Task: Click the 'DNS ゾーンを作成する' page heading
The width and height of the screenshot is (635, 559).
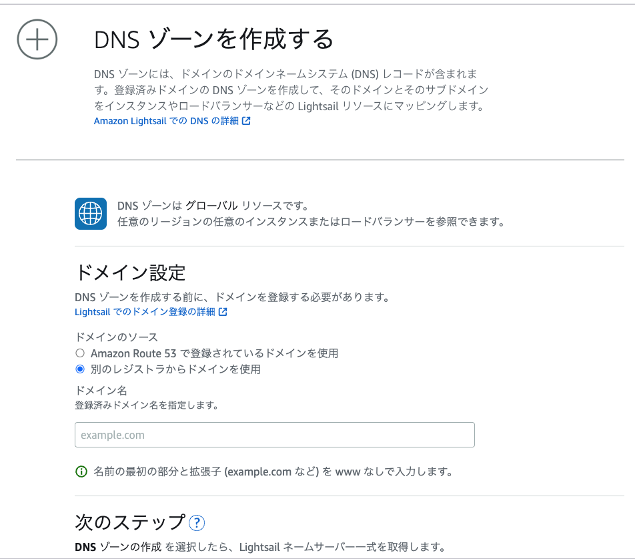Action: pyautogui.click(x=213, y=39)
